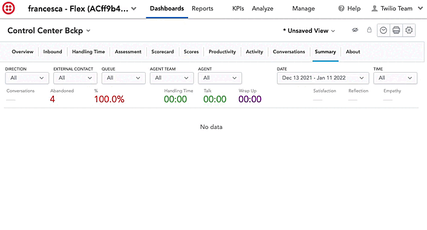Switch to the Scores tab

point(191,51)
